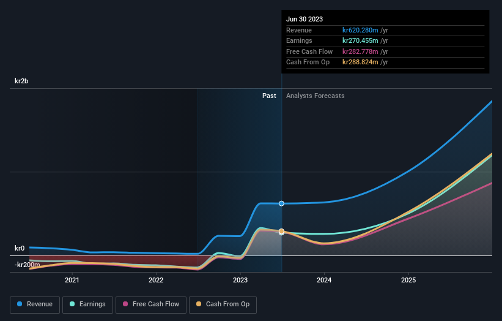Click the Cash From Op label in tooltip
This screenshot has width=502, height=321.
[308, 62]
